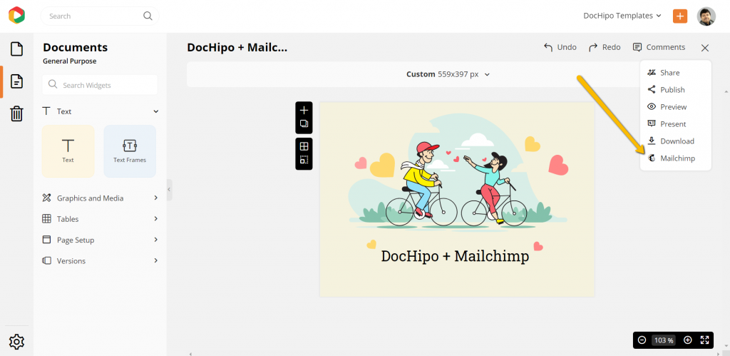Close the editor with X icon

pyautogui.click(x=705, y=48)
